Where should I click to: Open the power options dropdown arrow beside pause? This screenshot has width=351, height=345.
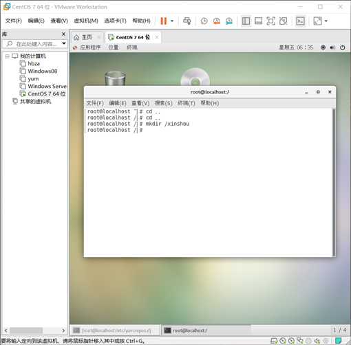[172, 21]
